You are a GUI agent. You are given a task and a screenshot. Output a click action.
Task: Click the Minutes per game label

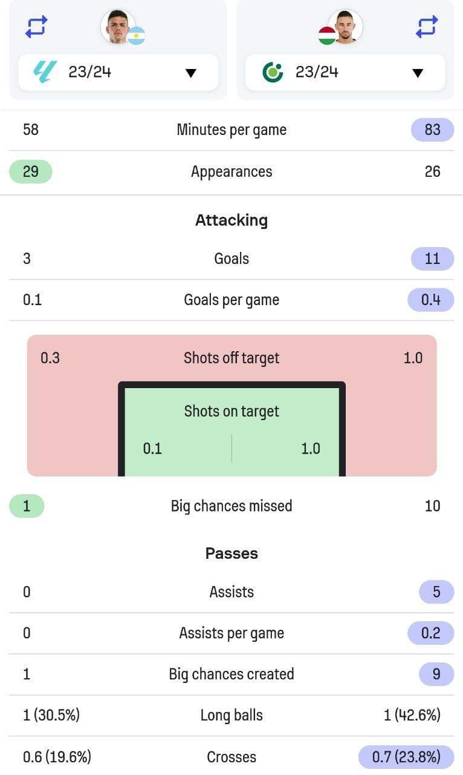(x=231, y=130)
